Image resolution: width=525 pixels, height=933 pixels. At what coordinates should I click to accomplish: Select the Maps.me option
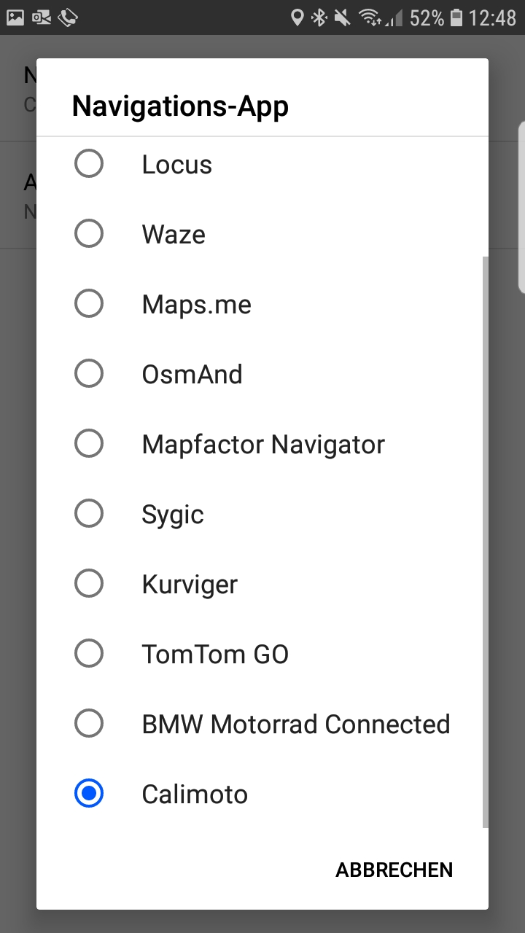(x=89, y=304)
